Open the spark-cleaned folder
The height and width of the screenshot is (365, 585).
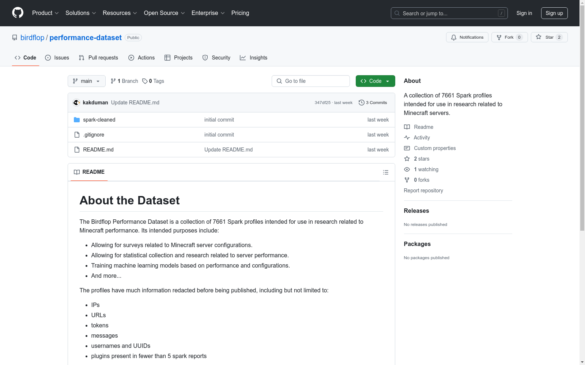click(99, 120)
